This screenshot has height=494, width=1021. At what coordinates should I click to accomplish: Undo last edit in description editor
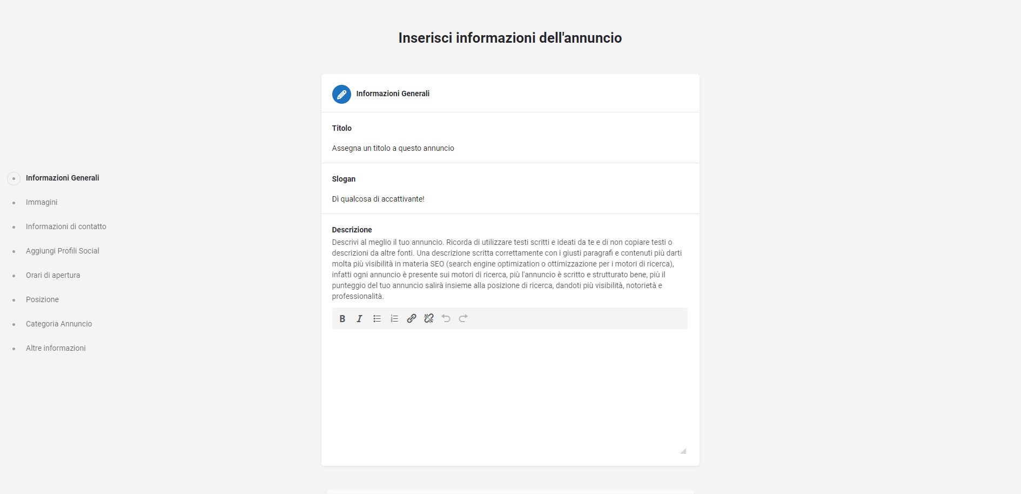point(446,319)
